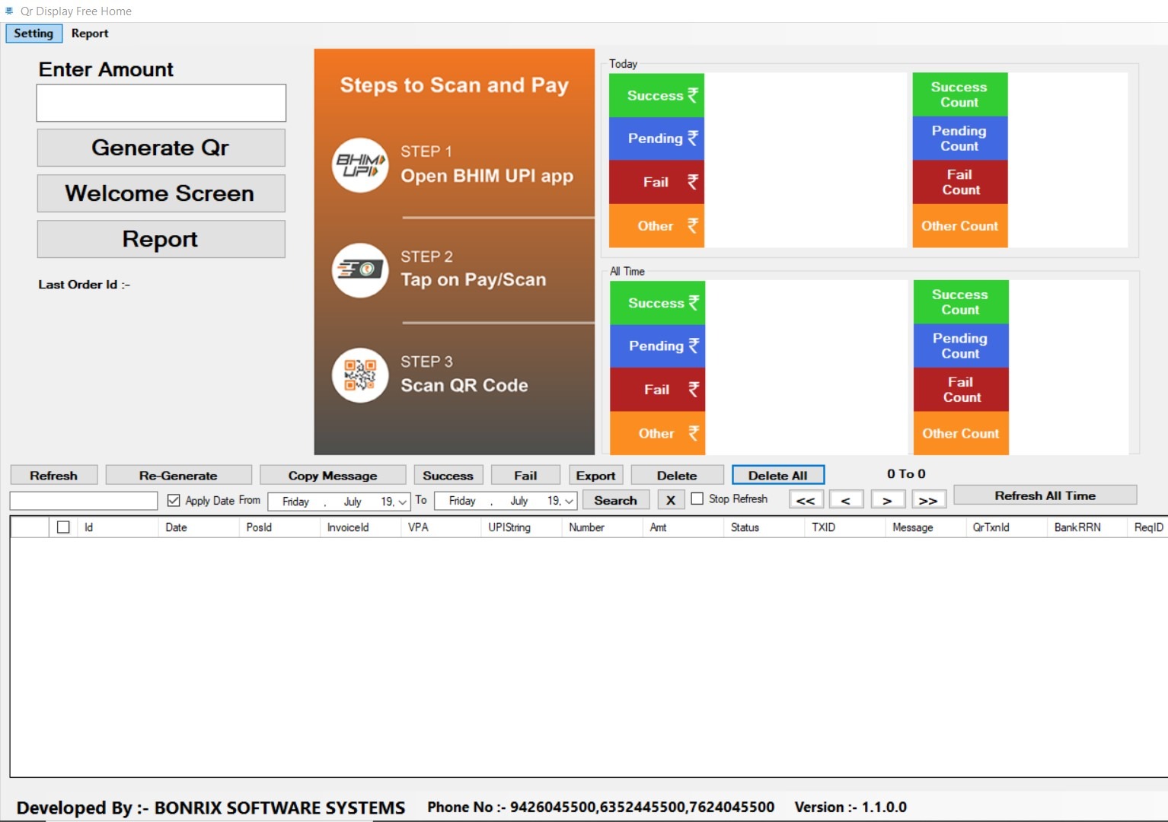Viewport: 1168px width, 822px height.
Task: Click the QR code step 3 icon
Action: pyautogui.click(x=360, y=375)
